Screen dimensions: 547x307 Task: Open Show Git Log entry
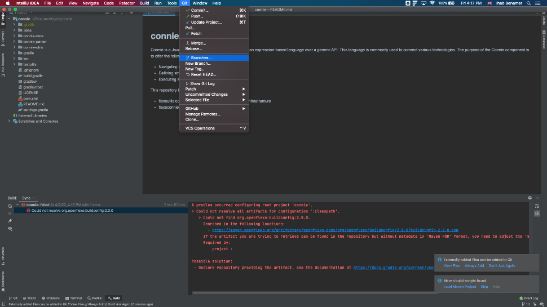click(214, 83)
